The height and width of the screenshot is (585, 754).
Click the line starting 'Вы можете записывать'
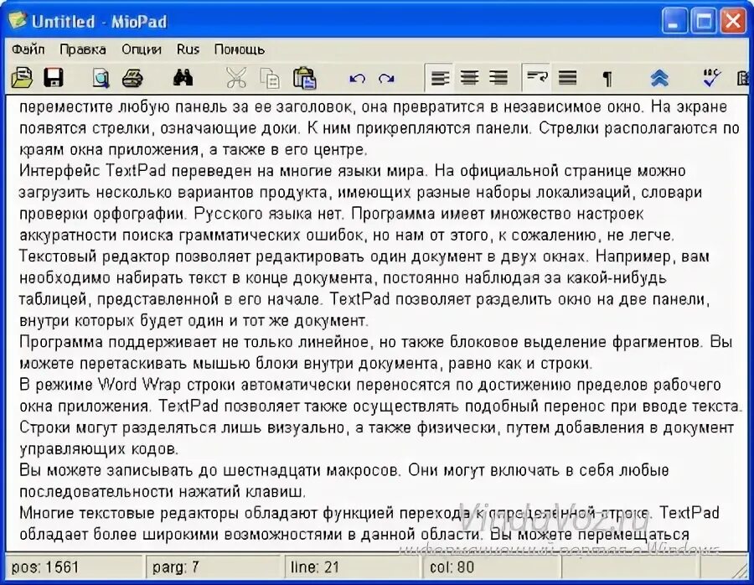(x=343, y=470)
